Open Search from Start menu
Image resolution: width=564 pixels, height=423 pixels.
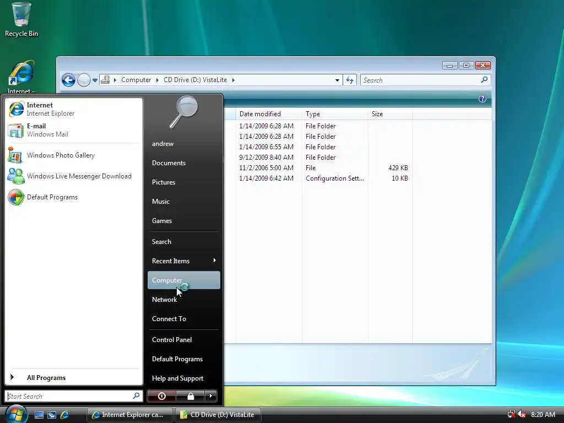pos(184,242)
